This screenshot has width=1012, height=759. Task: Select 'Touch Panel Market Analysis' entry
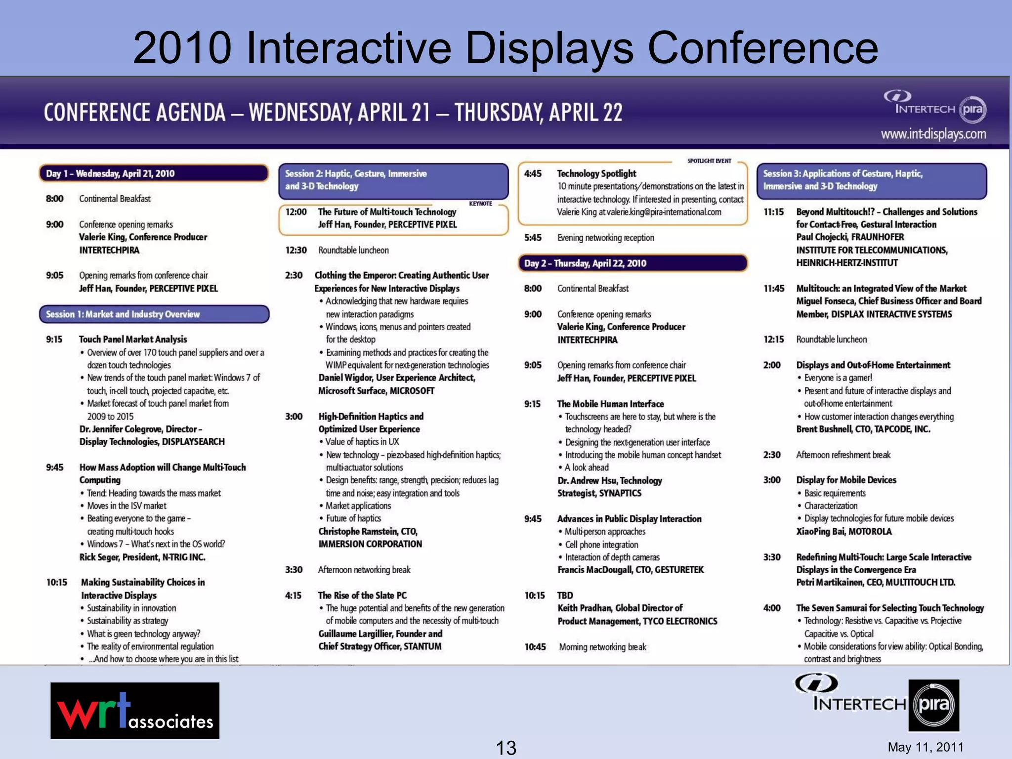click(x=133, y=339)
